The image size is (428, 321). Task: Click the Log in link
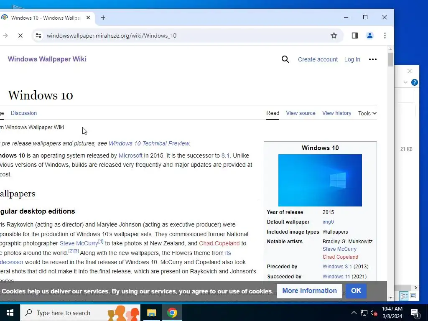click(352, 59)
